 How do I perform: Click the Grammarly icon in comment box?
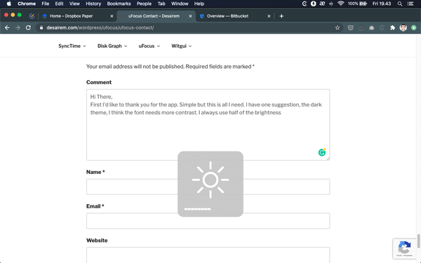pos(322,152)
